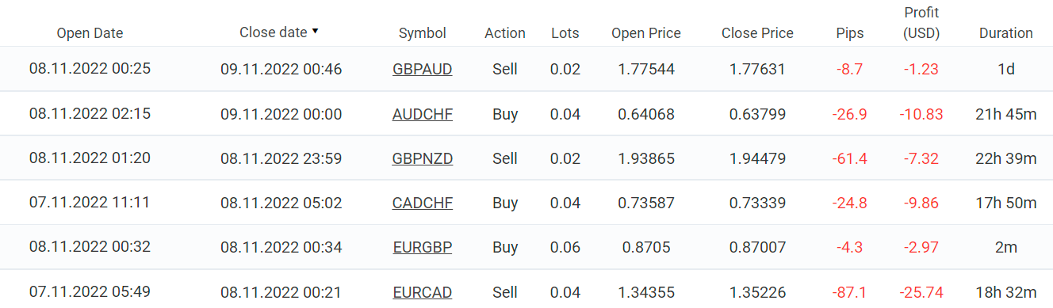Image resolution: width=1053 pixels, height=308 pixels.
Task: Sort by Pips column header
Action: pos(850,33)
